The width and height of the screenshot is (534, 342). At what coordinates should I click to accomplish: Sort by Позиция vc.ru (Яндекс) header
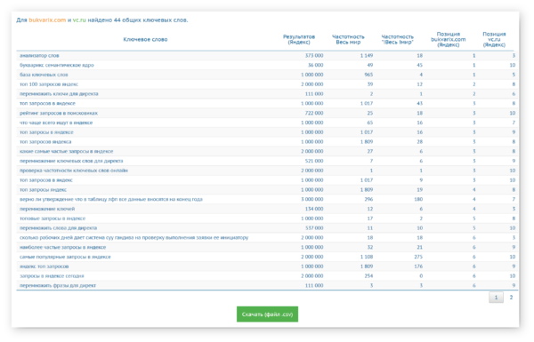pos(494,39)
